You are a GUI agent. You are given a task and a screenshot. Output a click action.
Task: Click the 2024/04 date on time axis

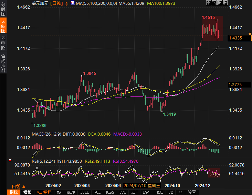82,186
